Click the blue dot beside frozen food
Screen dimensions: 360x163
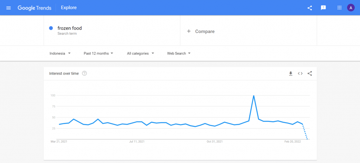pyautogui.click(x=51, y=28)
